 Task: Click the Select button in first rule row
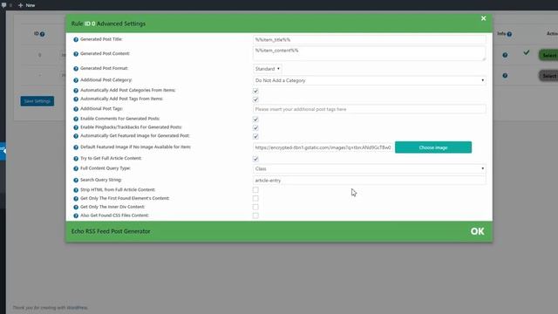click(548, 55)
